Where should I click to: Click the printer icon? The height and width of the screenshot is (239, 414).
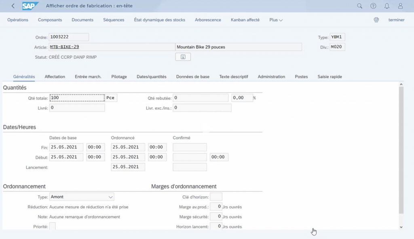(x=376, y=20)
